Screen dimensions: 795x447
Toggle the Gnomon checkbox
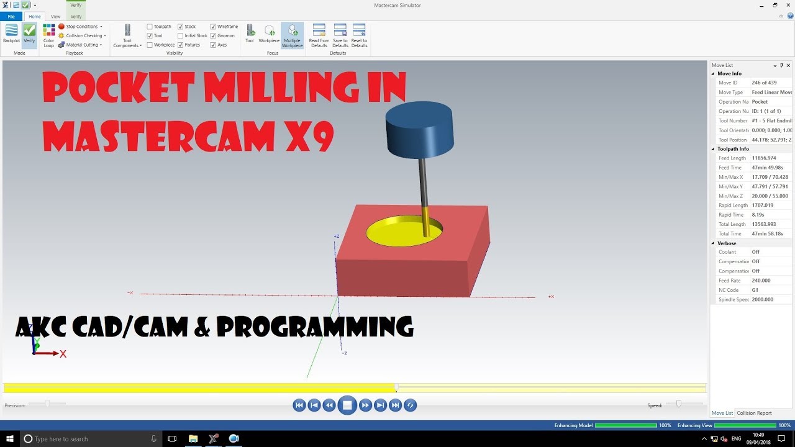(x=213, y=36)
